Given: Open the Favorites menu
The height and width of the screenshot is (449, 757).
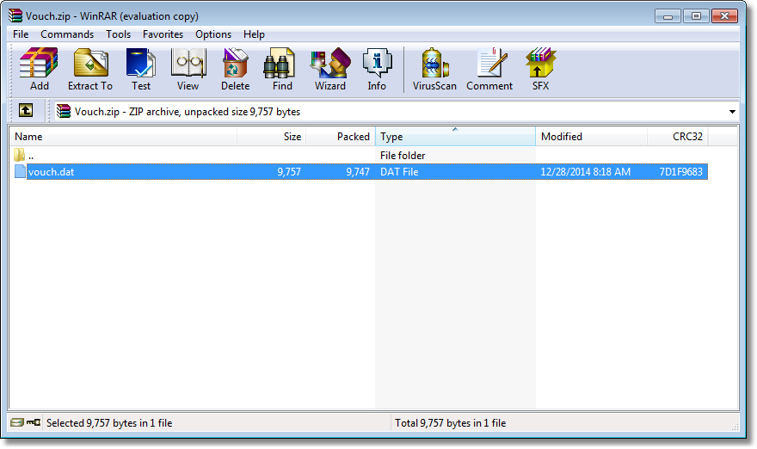Looking at the screenshot, I should click(163, 34).
